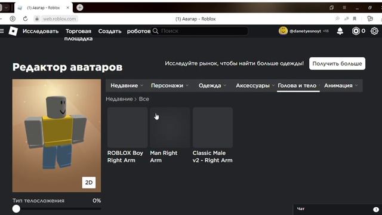This screenshot has height=215, width=382.
Task: Click the Недавние breadcrumb link
Action: [x=119, y=99]
